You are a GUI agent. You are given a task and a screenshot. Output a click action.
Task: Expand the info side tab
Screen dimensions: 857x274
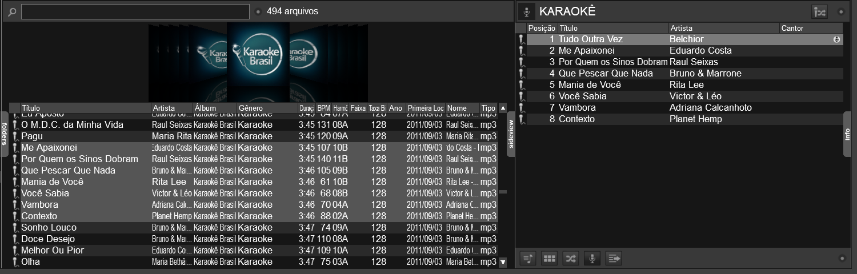click(x=847, y=134)
